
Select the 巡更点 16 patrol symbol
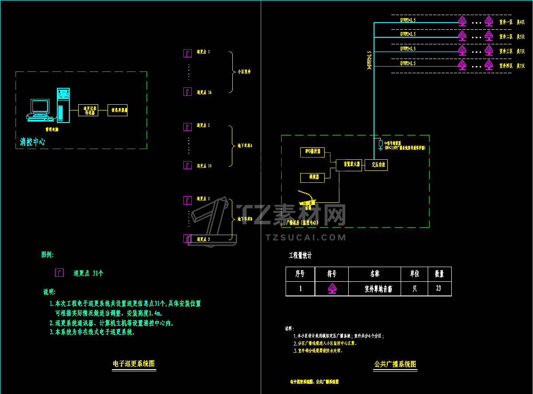(x=188, y=92)
